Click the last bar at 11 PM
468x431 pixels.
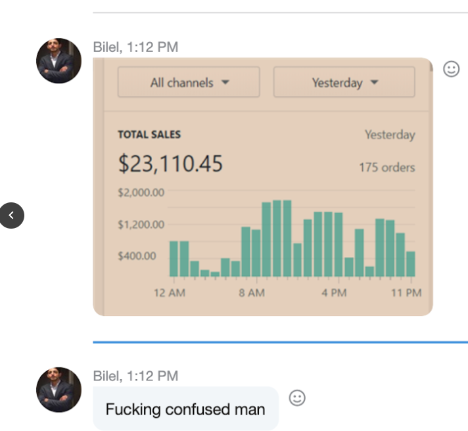(x=411, y=264)
